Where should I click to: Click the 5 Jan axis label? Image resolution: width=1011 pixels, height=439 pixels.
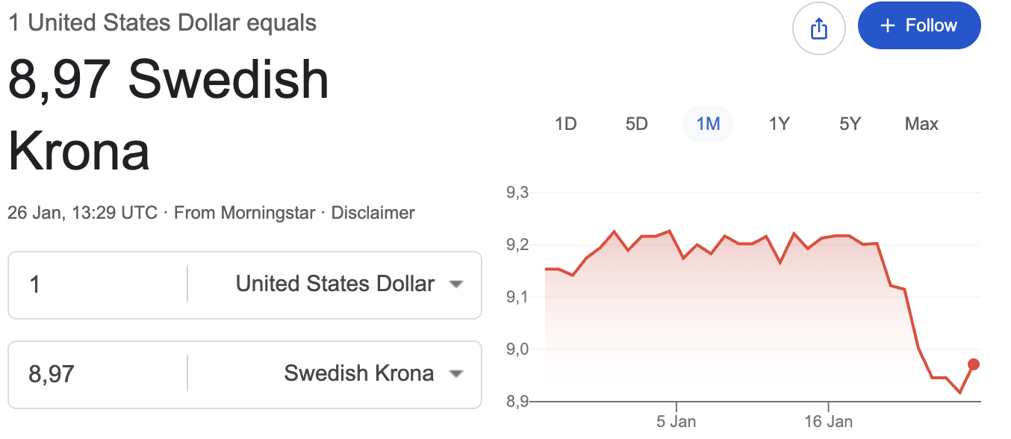(676, 422)
